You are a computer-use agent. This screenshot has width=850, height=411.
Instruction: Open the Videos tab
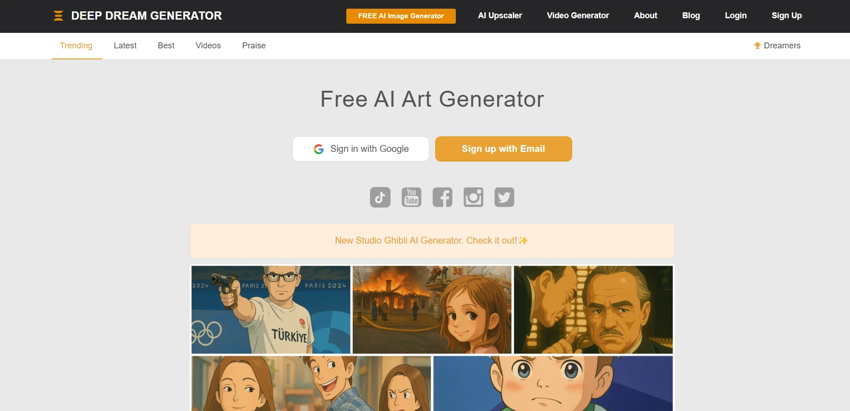[208, 46]
